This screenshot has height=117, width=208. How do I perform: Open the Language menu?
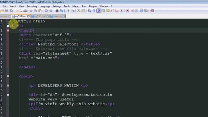(x=45, y=6)
